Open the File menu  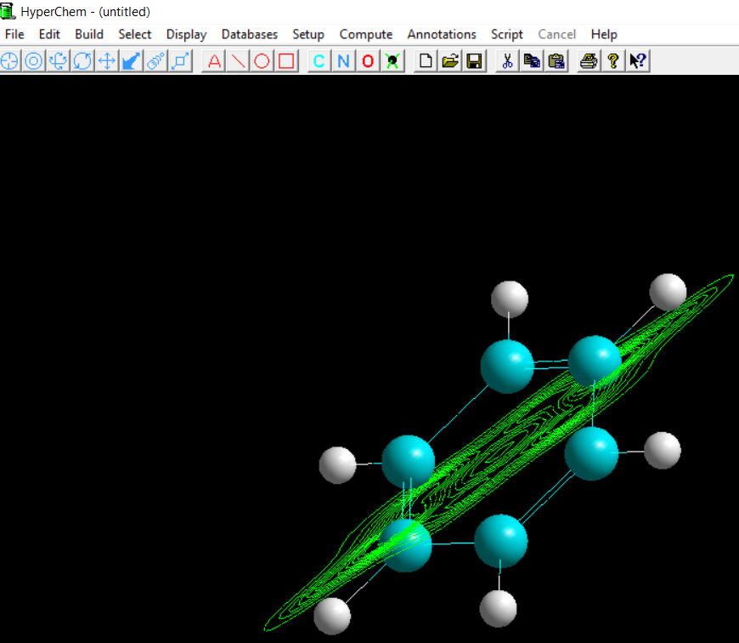point(14,34)
